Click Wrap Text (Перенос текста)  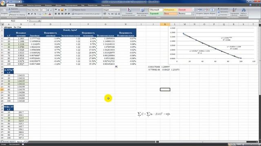click(x=79, y=10)
